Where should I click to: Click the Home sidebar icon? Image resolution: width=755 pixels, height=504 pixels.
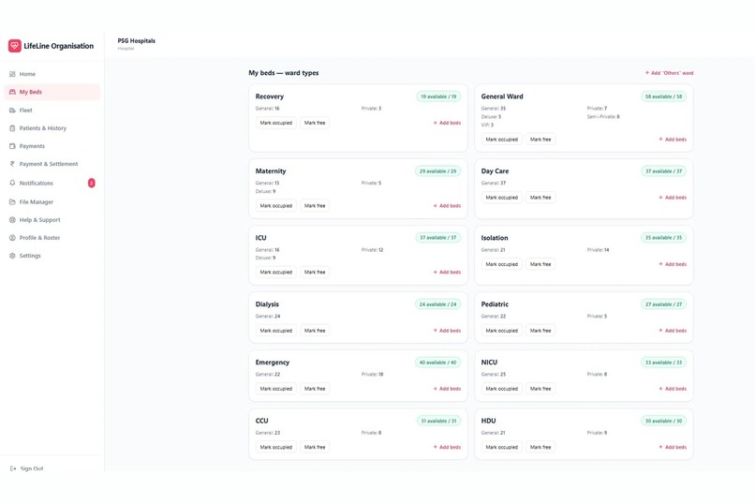(12, 74)
